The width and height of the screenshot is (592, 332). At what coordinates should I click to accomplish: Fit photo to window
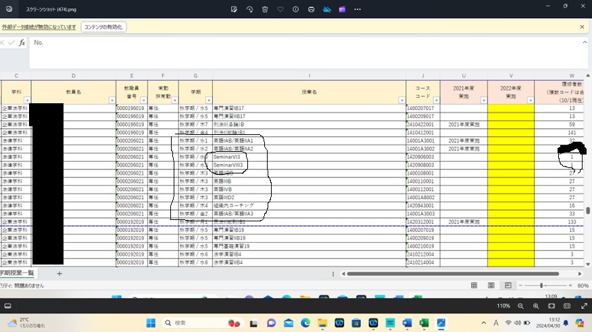[x=551, y=306]
